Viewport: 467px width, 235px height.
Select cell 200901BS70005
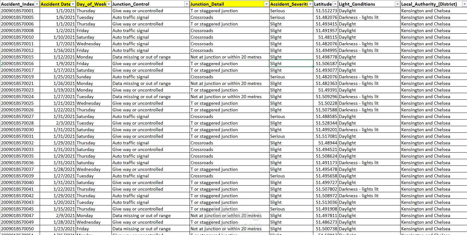coord(20,17)
